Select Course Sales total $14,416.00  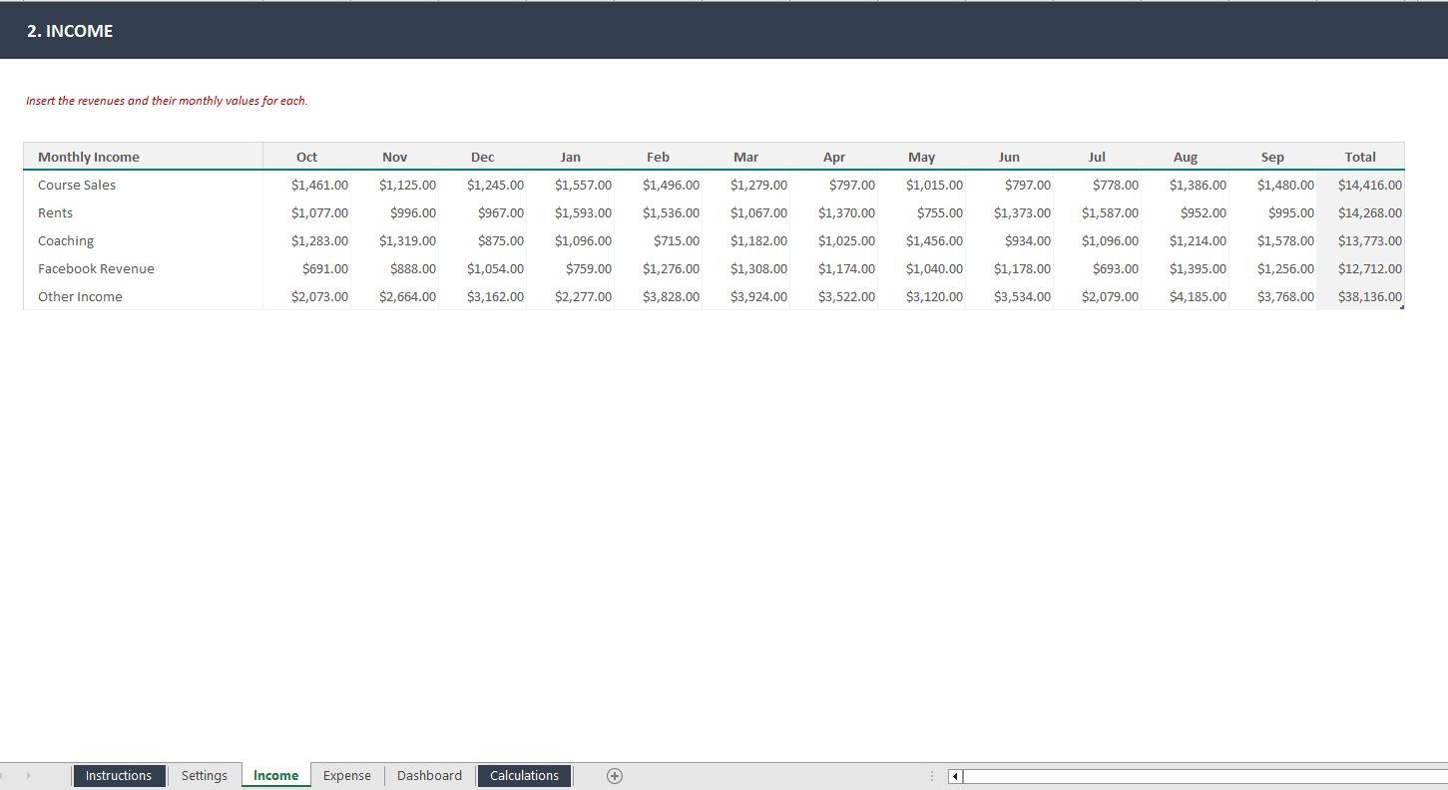point(1361,185)
